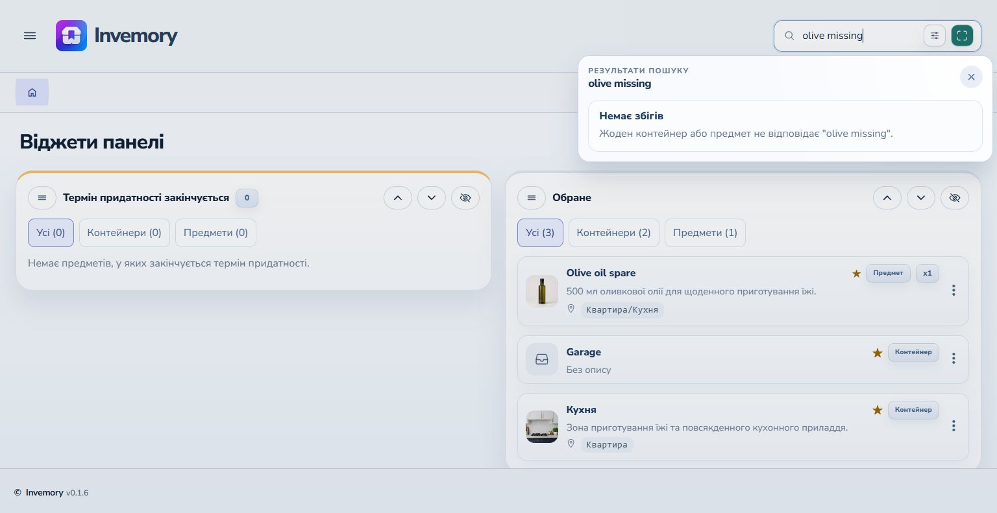997x513 pixels.
Task: Close the search results popup
Action: pos(971,77)
